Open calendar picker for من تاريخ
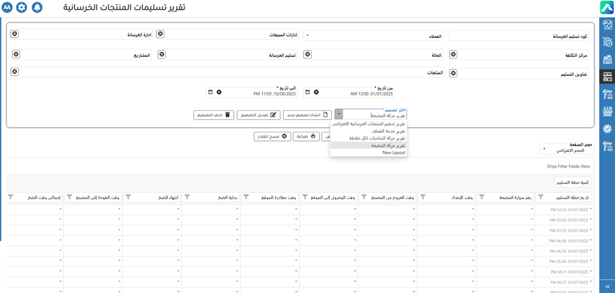The width and height of the screenshot is (615, 293). (x=308, y=92)
